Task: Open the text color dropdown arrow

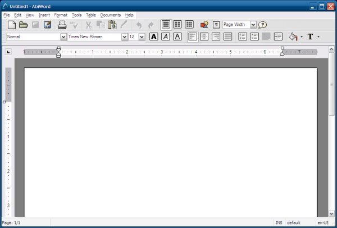Action: click(318, 37)
